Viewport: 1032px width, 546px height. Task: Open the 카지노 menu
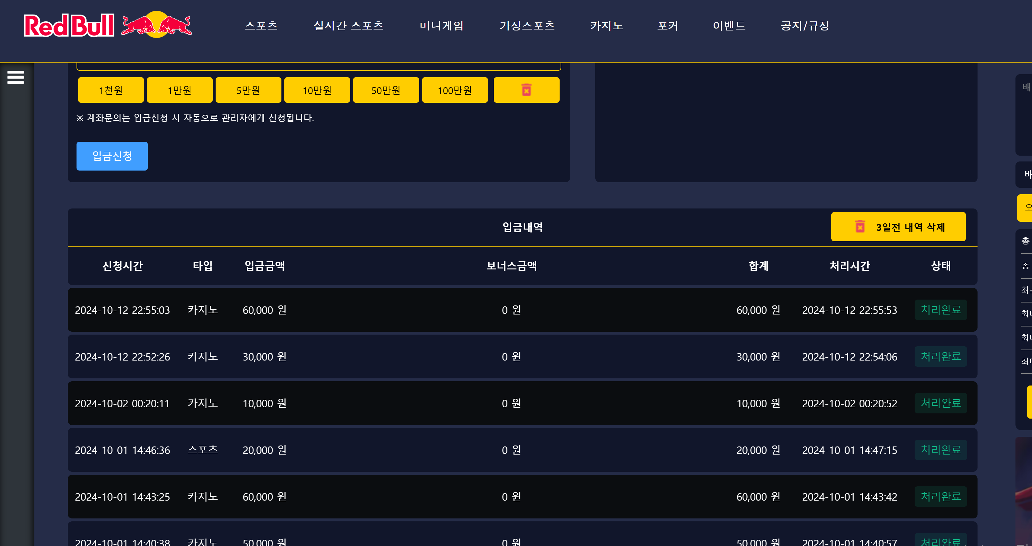pyautogui.click(x=606, y=26)
